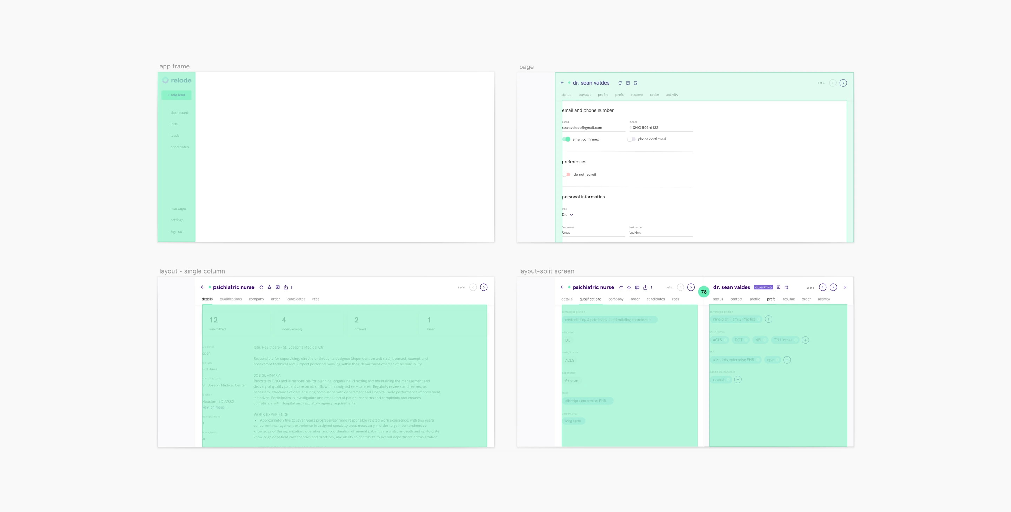Open resume tab in page frame
1011x512 pixels.
[x=637, y=95]
